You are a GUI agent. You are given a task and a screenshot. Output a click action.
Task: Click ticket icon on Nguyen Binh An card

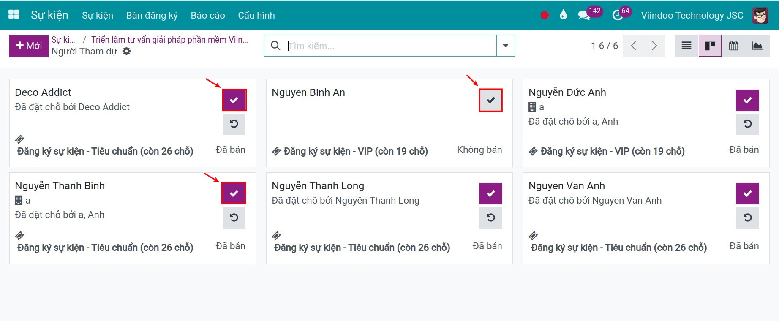click(x=276, y=151)
